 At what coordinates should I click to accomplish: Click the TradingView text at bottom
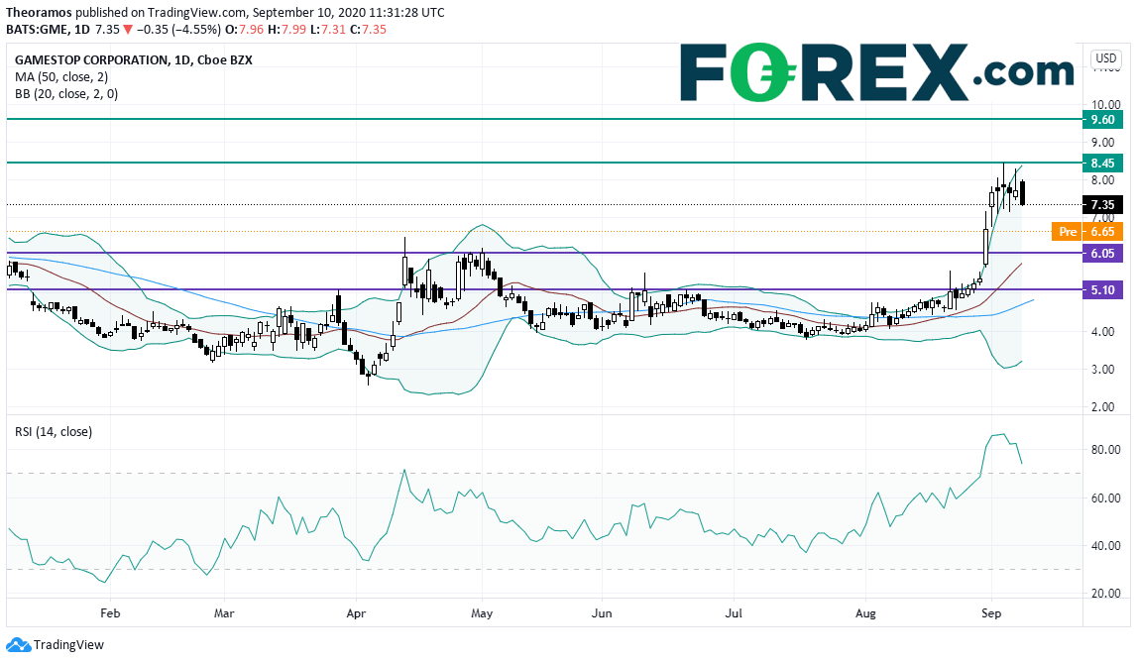click(x=68, y=645)
